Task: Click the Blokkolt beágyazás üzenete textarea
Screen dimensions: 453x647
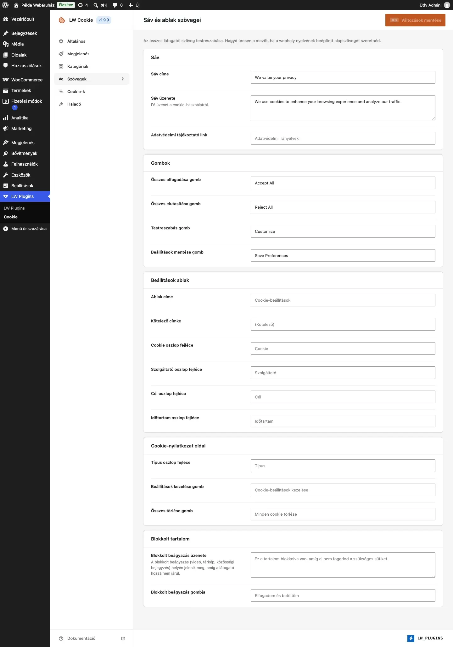Action: tap(343, 565)
